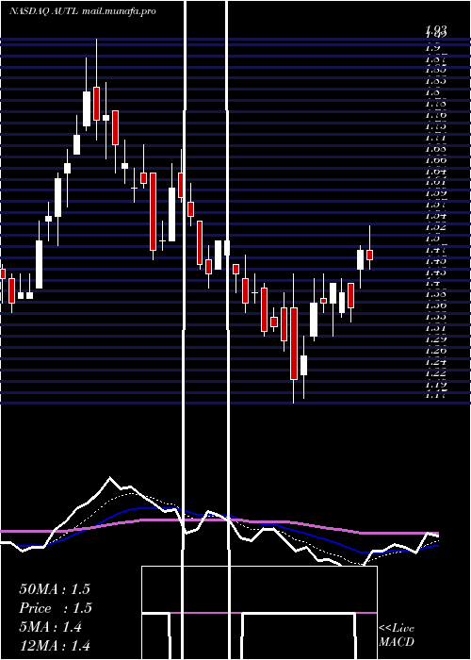The height and width of the screenshot is (660, 471).
Task: Select the "Price : 1.5" readout
Action: click(x=56, y=608)
